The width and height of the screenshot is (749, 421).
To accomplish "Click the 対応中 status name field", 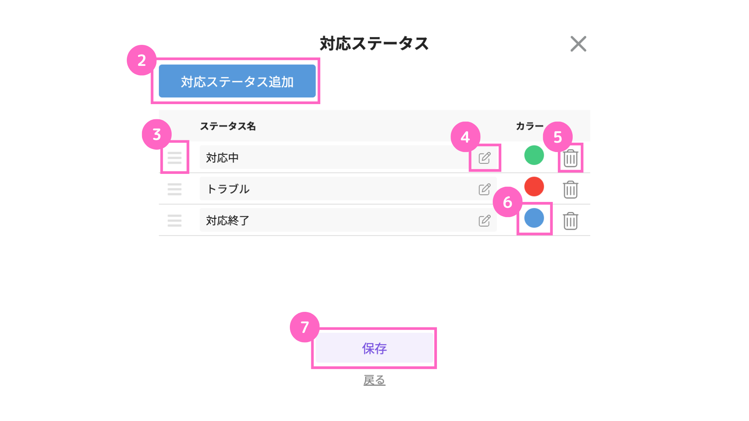I will [348, 157].
